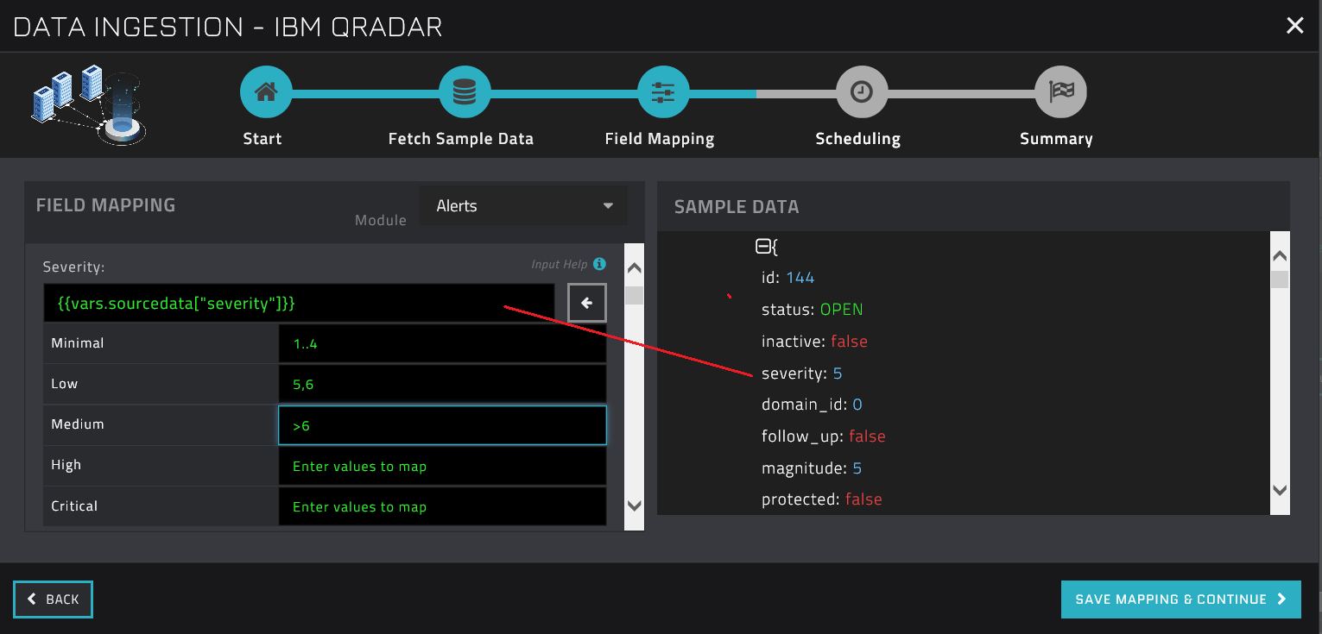Click the Critical severity label
The height and width of the screenshot is (634, 1322).
pos(74,506)
